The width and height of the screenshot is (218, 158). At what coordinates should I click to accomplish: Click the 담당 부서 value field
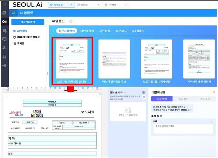tap(30, 122)
